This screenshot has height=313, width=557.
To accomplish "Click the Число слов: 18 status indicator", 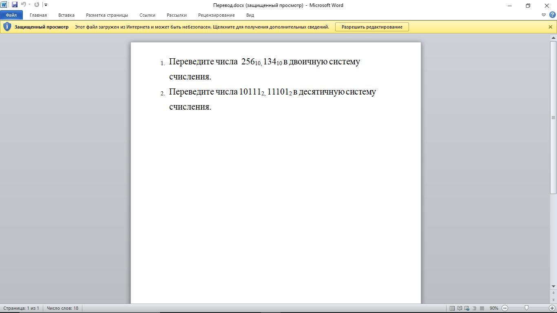I will click(62, 308).
